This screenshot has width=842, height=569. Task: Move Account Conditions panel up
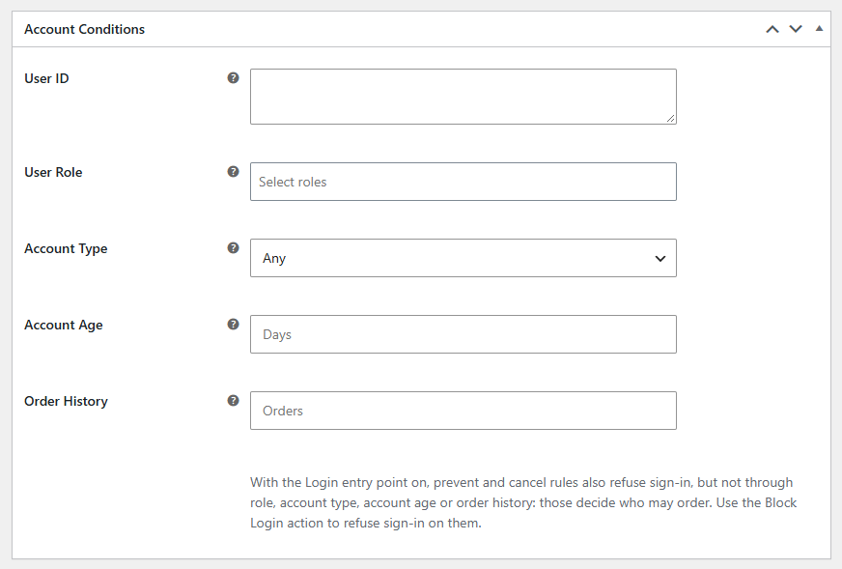tap(772, 29)
